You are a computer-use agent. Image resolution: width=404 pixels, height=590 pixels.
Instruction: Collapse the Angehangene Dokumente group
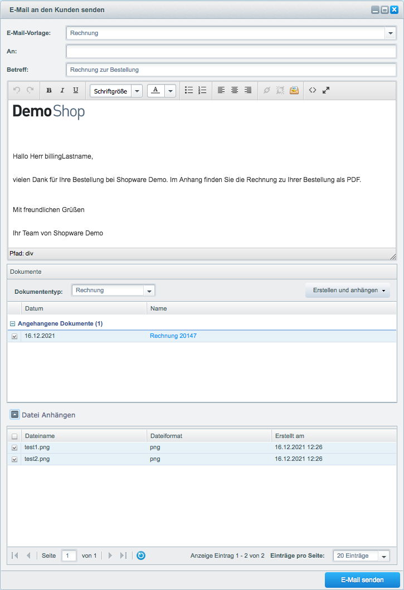point(12,323)
